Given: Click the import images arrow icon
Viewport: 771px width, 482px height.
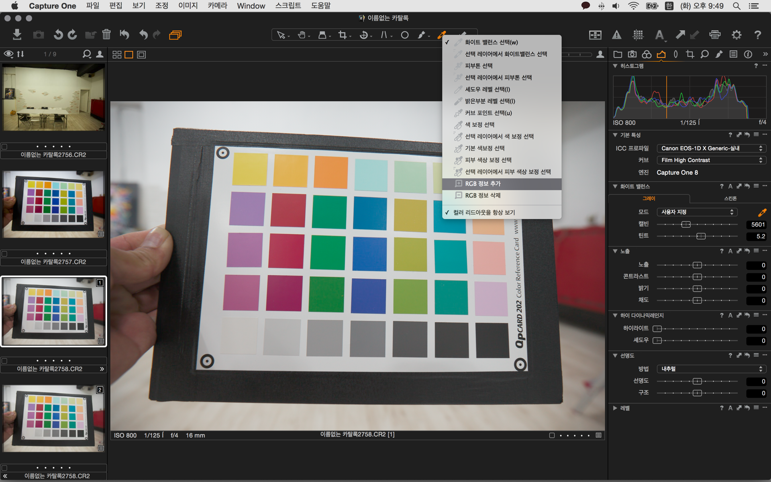Looking at the screenshot, I should click(x=17, y=35).
